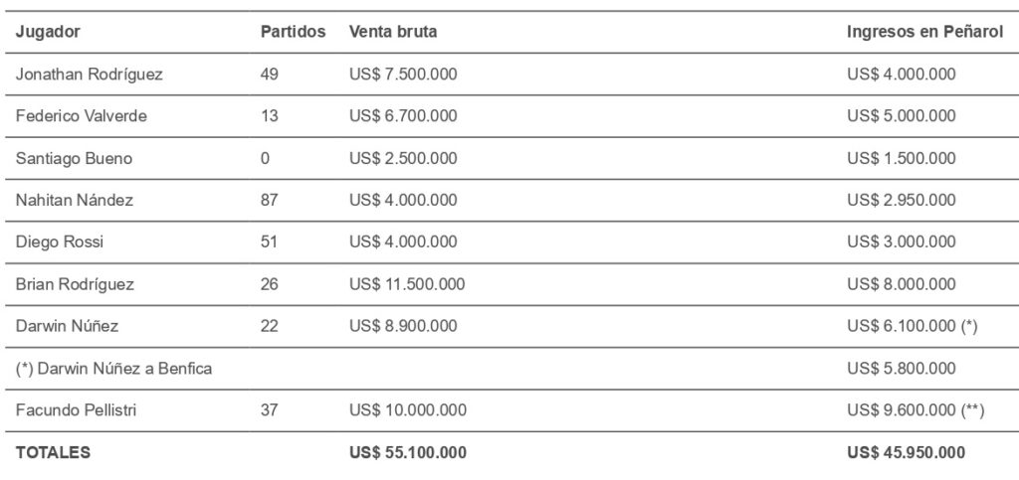The width and height of the screenshot is (1019, 480).
Task: Click the US$ 5.800.000 Benfica income value
Action: click(902, 369)
